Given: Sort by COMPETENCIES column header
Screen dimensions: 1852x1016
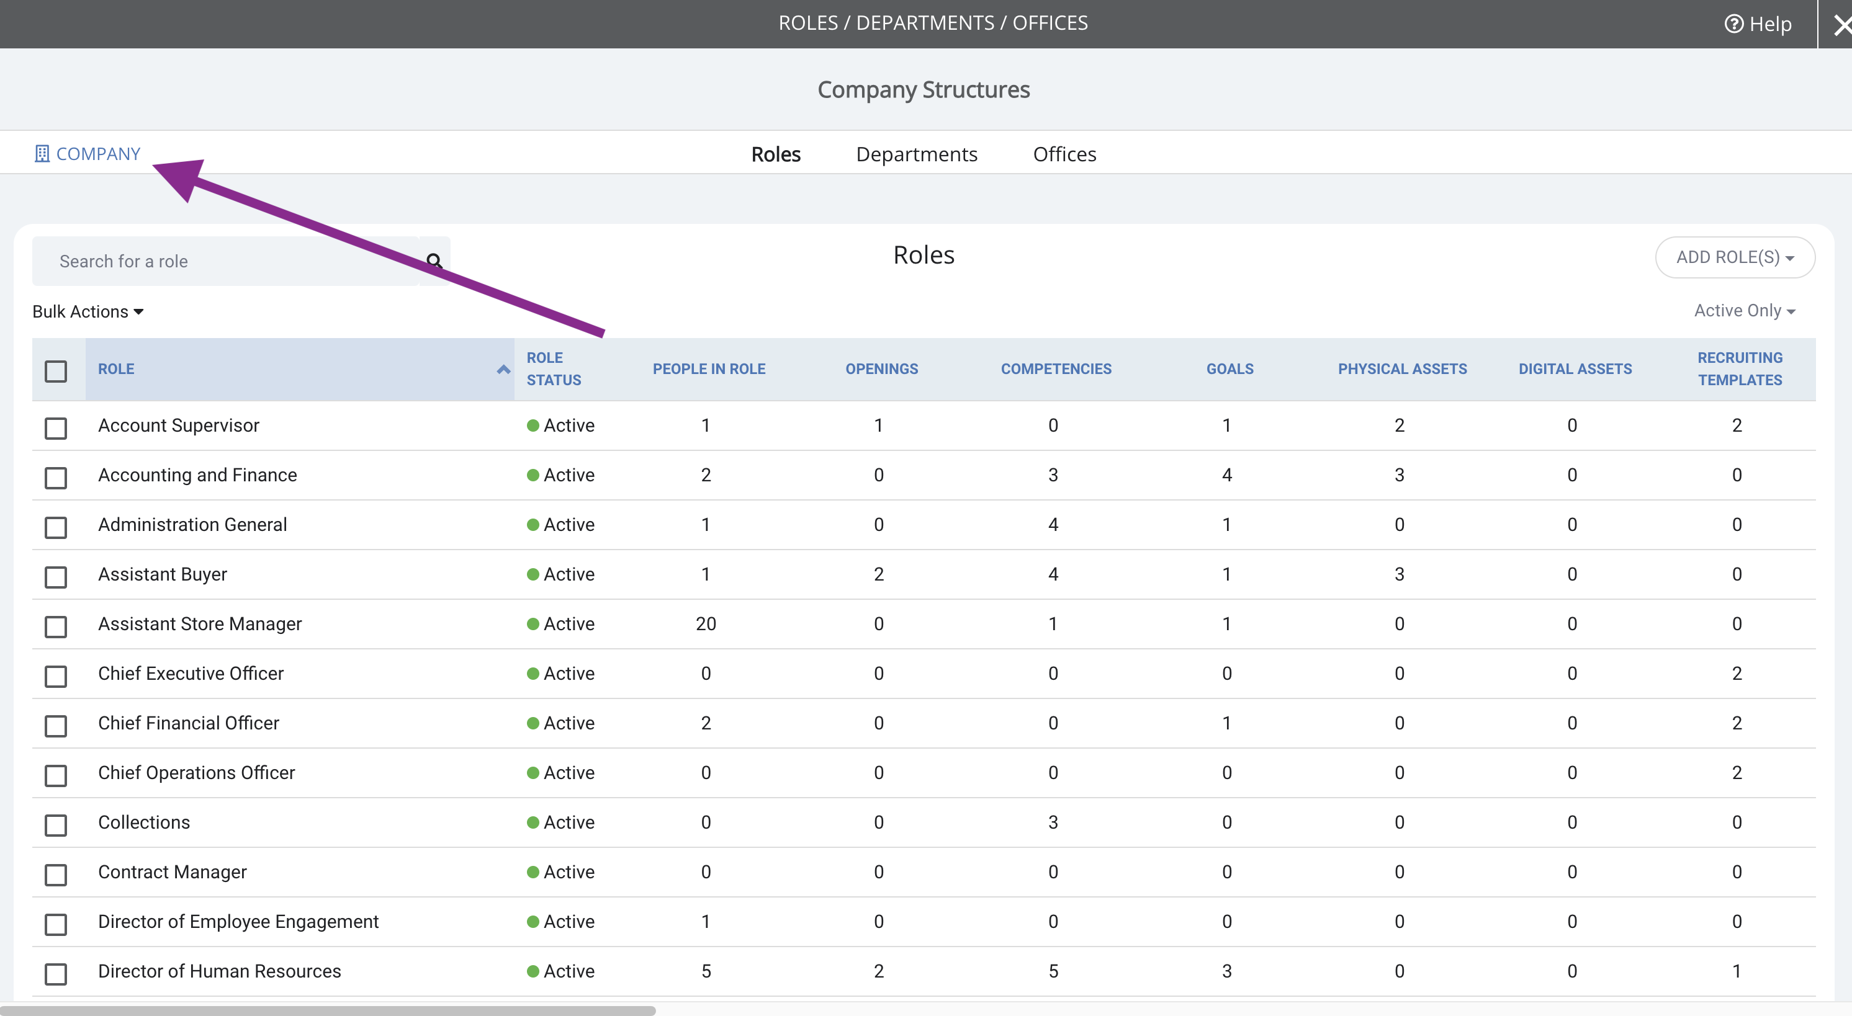Looking at the screenshot, I should pos(1056,368).
